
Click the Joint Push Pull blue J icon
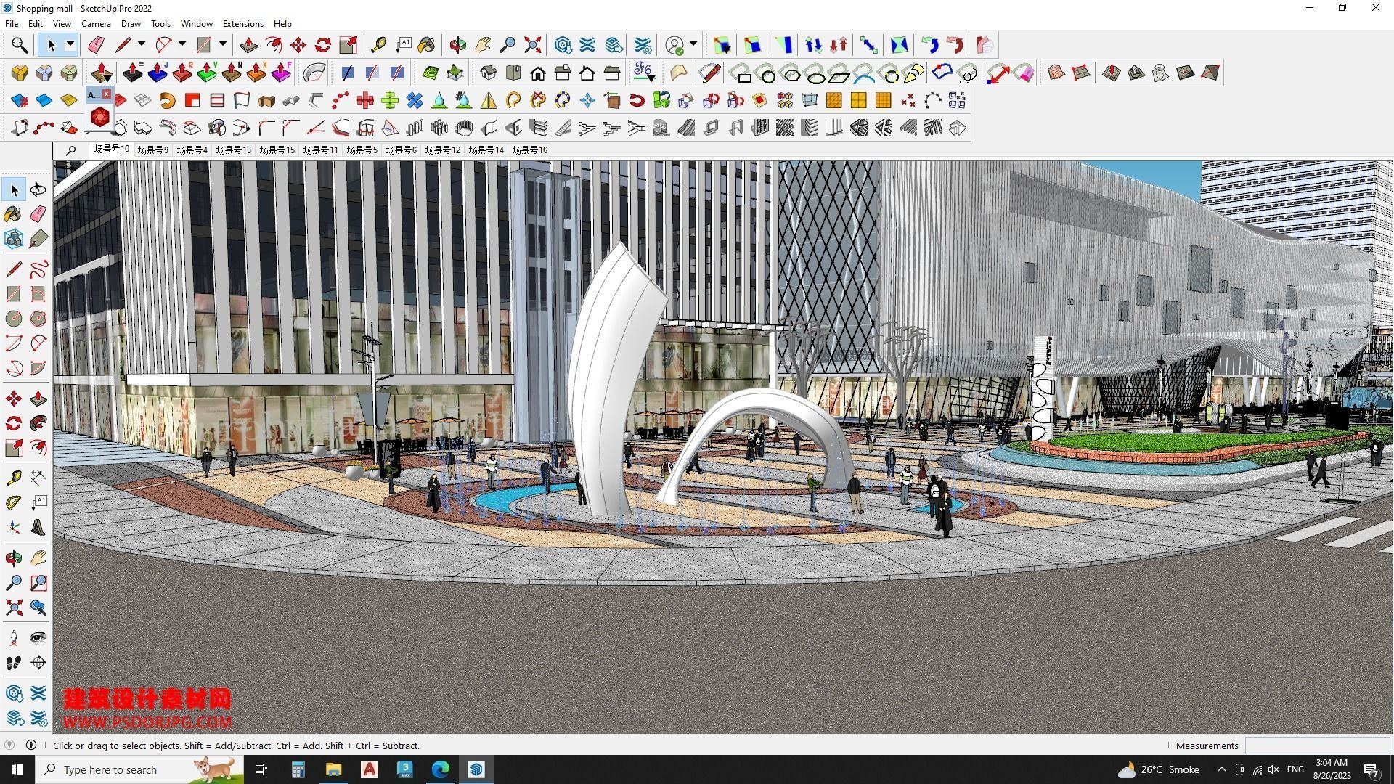[x=158, y=73]
